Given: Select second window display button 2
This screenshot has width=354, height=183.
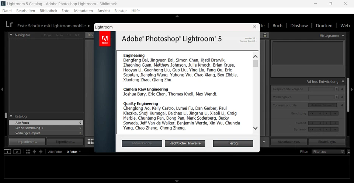Looking at the screenshot, I should pyautogui.click(x=17, y=152).
